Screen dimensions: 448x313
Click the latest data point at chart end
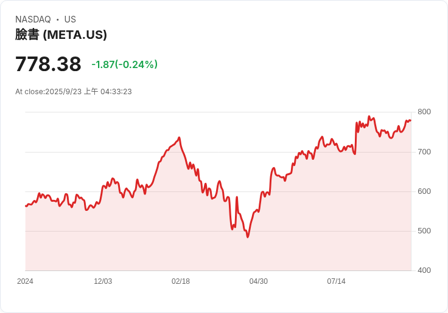click(x=411, y=120)
